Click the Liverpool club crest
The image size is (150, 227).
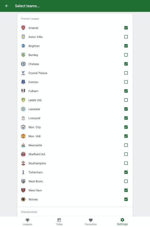(x=23, y=118)
